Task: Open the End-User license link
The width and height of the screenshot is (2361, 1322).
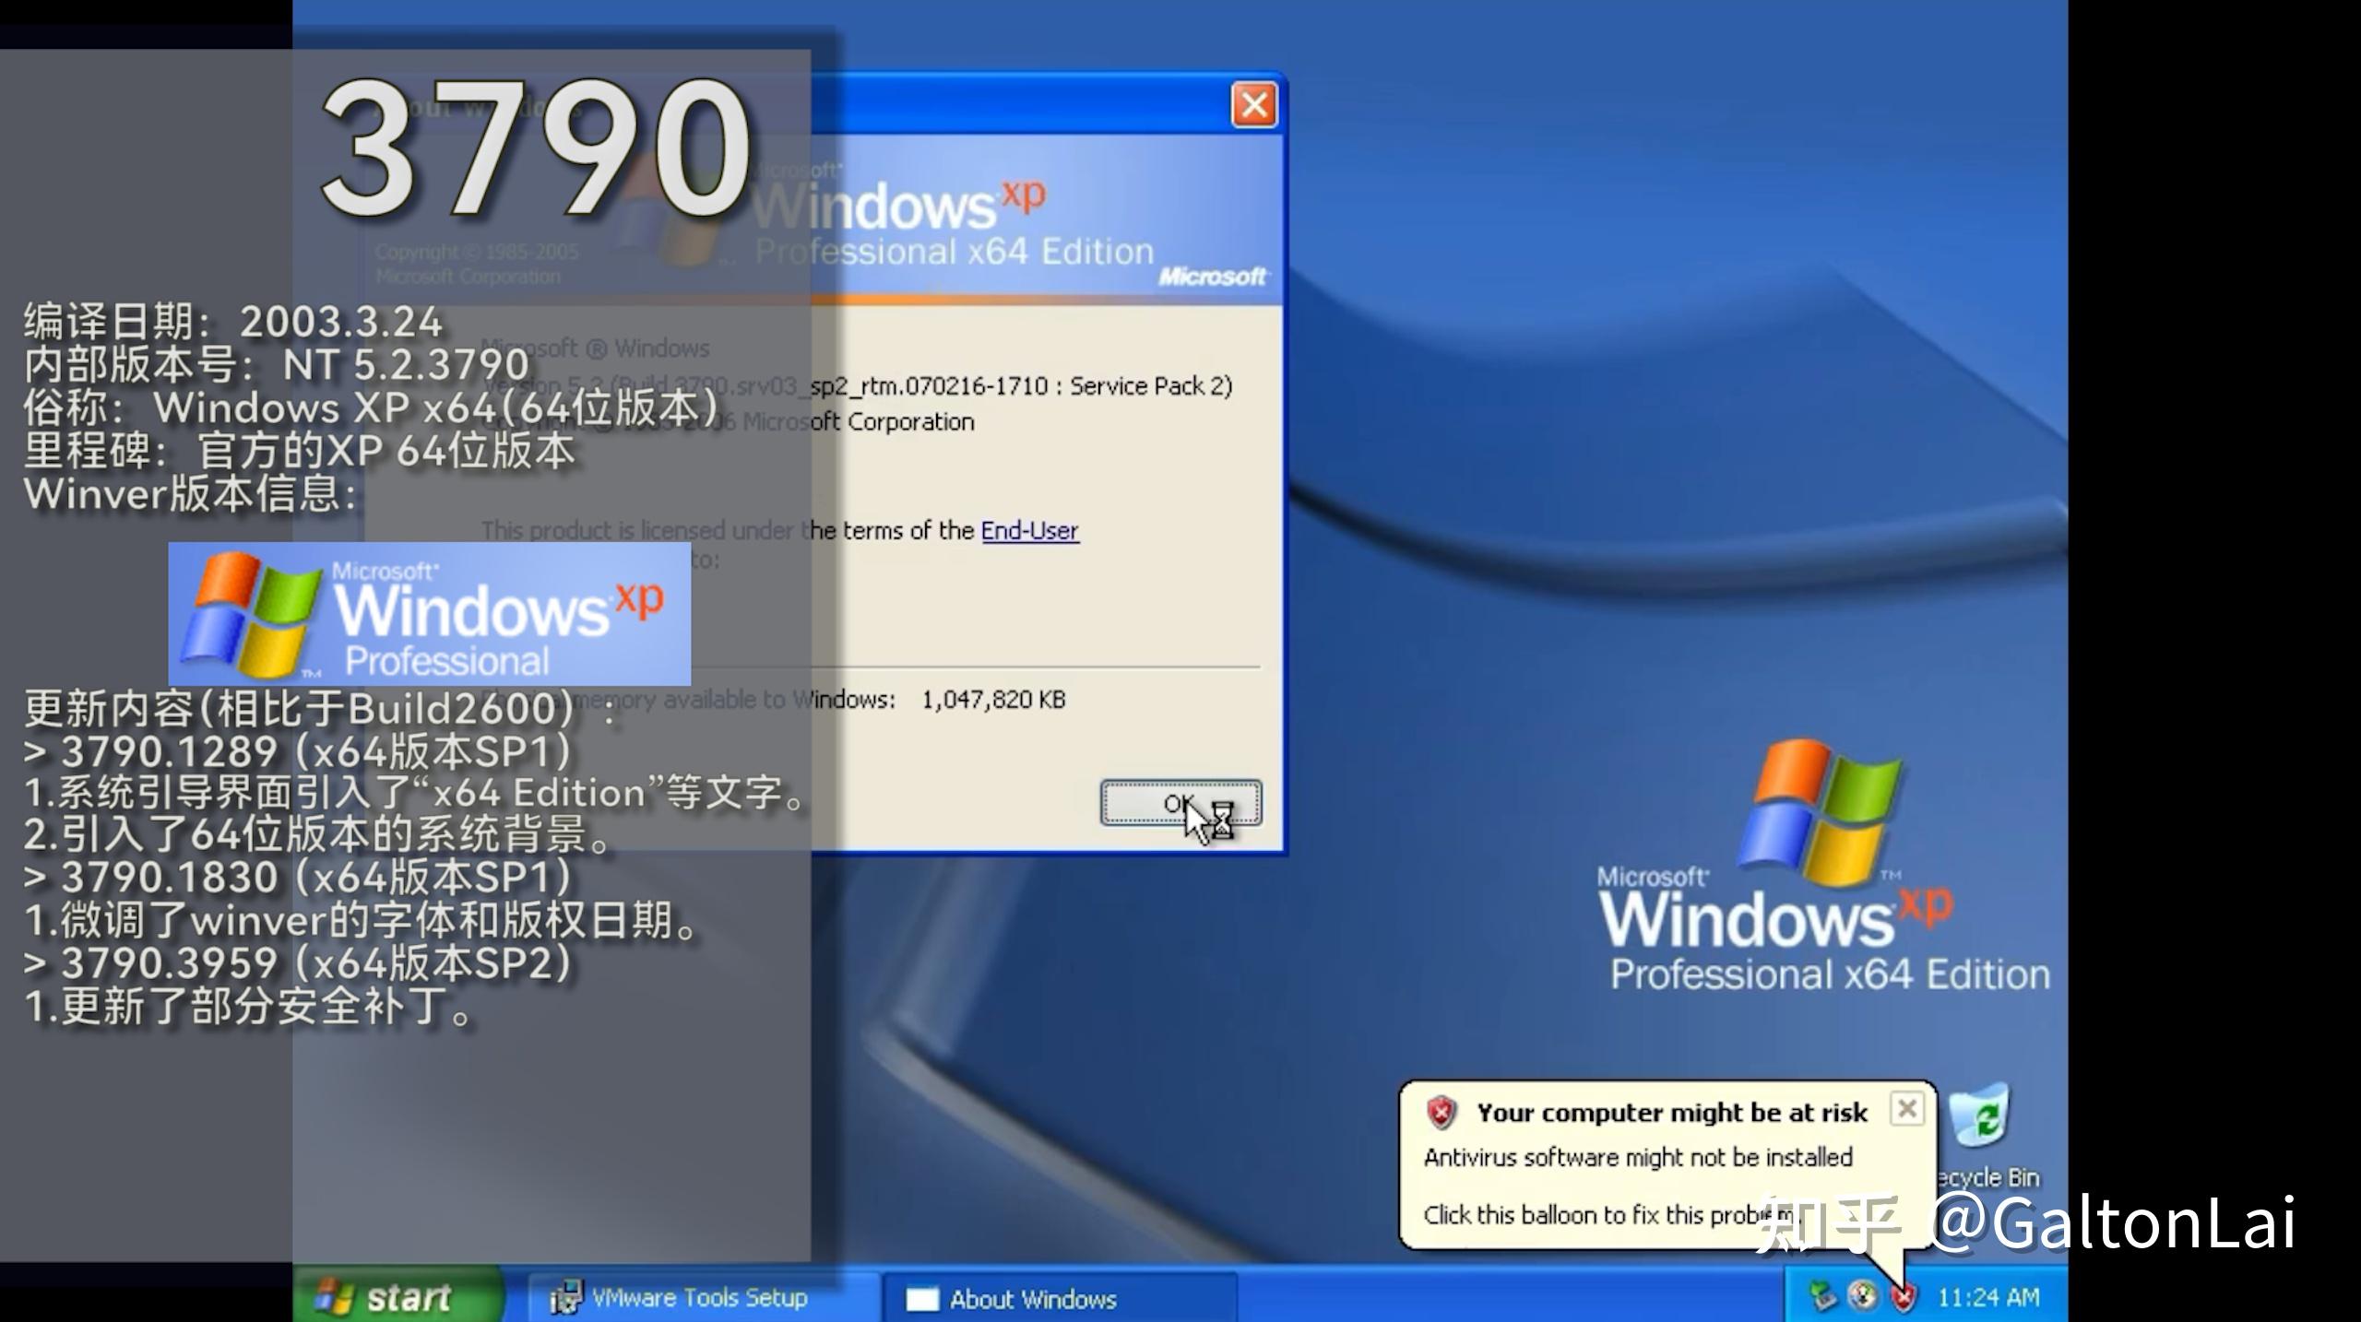Action: [x=1029, y=531]
